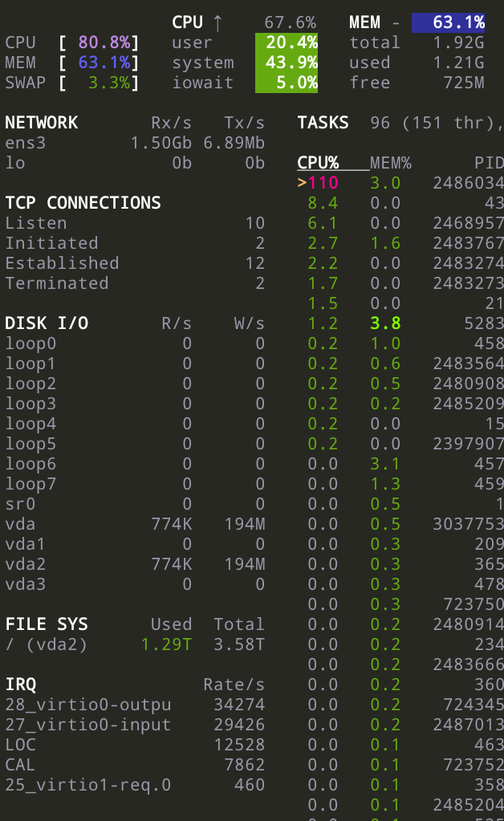Sort processes by the MEM% column
The width and height of the screenshot is (504, 821).
click(x=390, y=163)
